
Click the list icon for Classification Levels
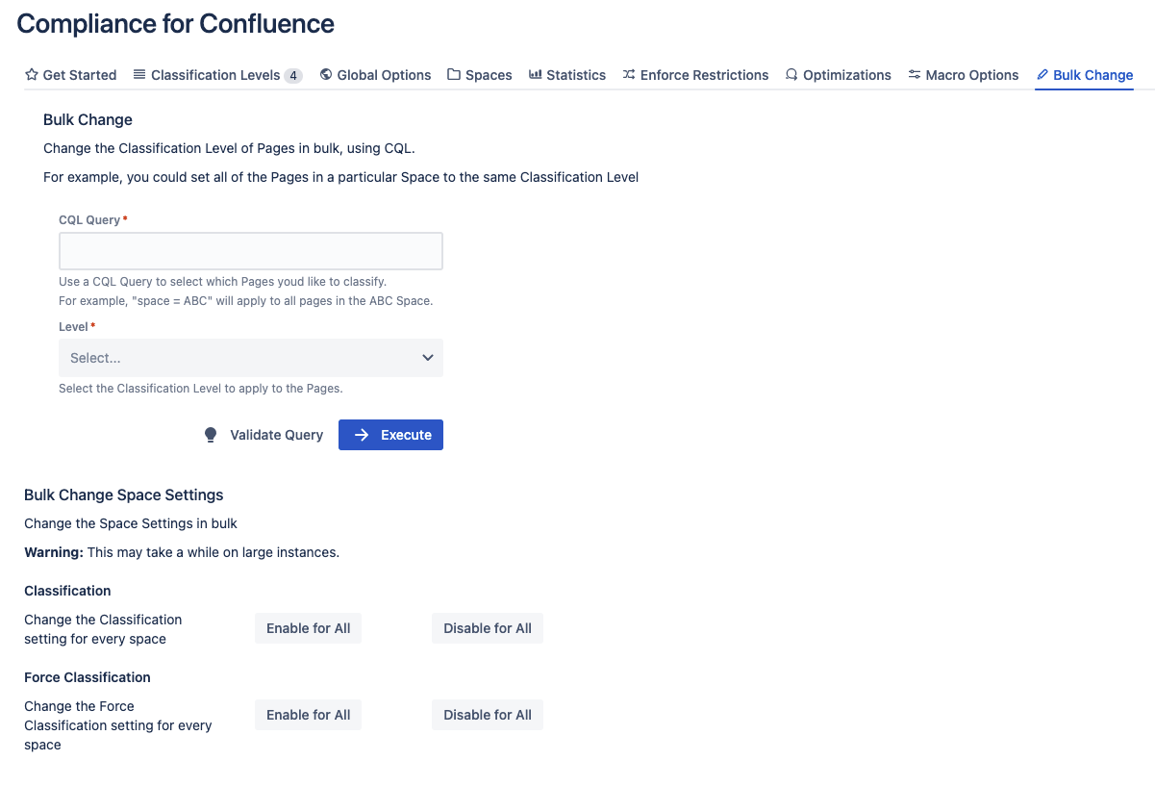[x=139, y=75]
